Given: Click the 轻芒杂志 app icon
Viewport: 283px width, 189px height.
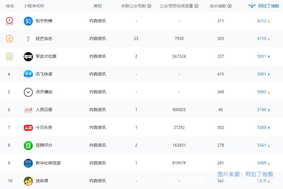Looking at the screenshot, I should [28, 39].
